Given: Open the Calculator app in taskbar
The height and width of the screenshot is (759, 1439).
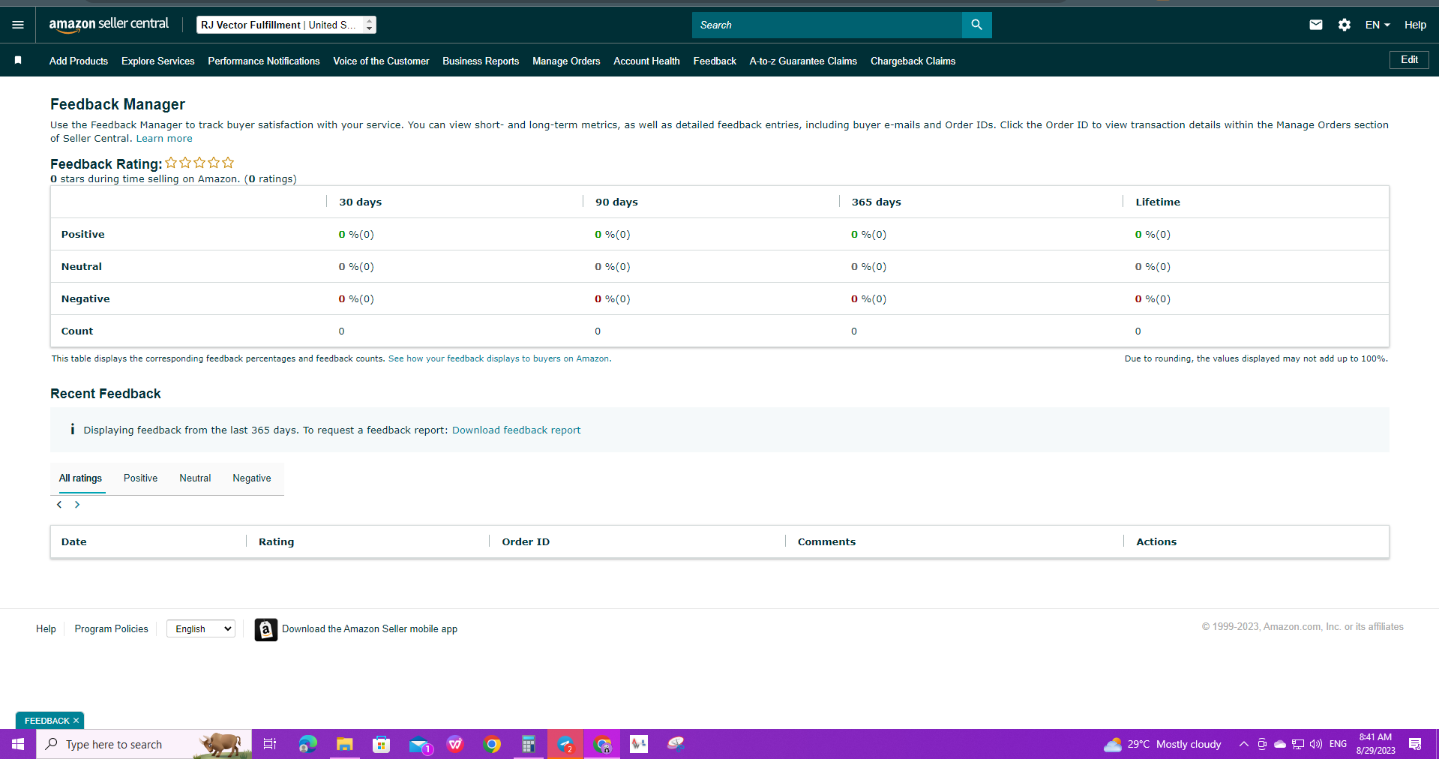Looking at the screenshot, I should pyautogui.click(x=529, y=744).
